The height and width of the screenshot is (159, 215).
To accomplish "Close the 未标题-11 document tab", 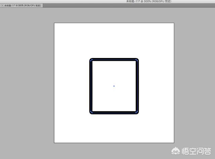I will coord(2,5).
